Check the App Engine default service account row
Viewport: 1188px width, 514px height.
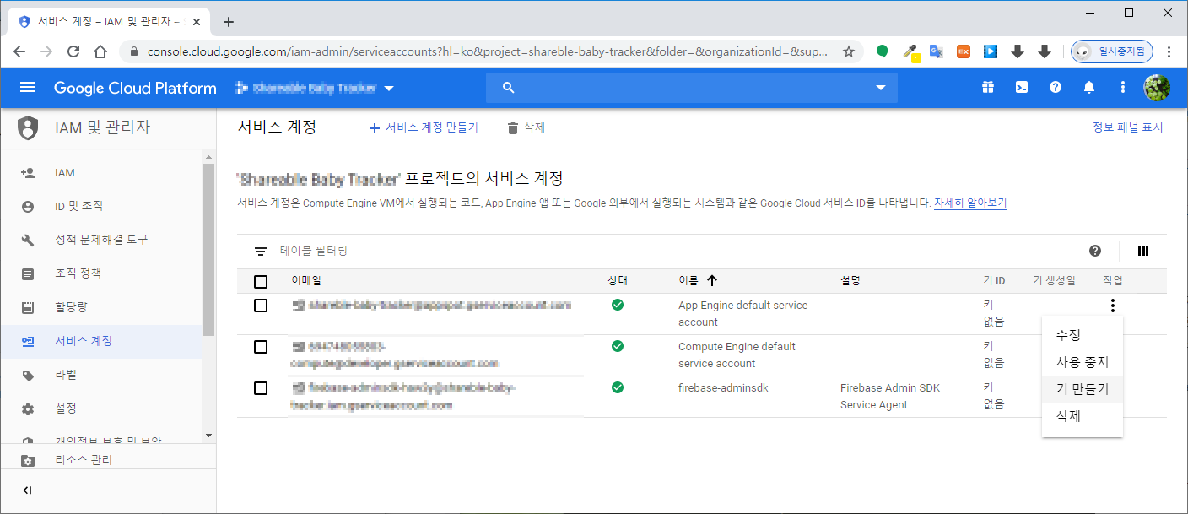(x=261, y=306)
